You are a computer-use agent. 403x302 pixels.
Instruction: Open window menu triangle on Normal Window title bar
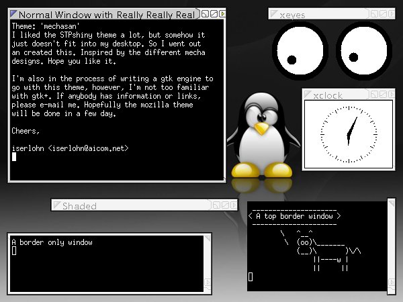[x=13, y=14]
